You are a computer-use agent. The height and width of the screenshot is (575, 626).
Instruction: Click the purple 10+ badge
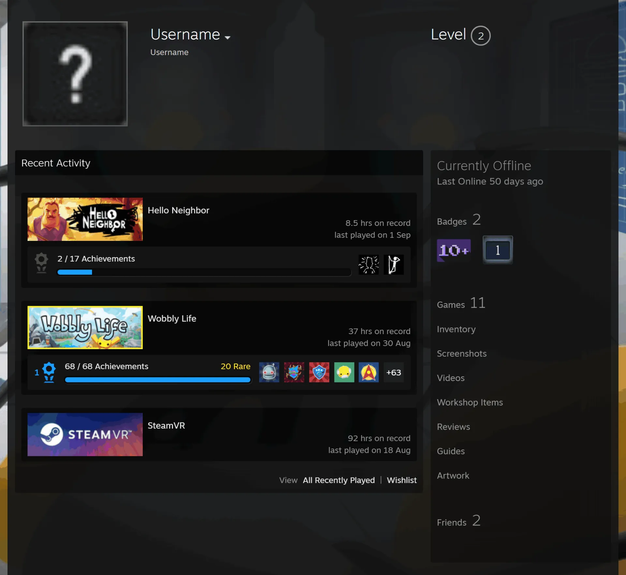454,250
